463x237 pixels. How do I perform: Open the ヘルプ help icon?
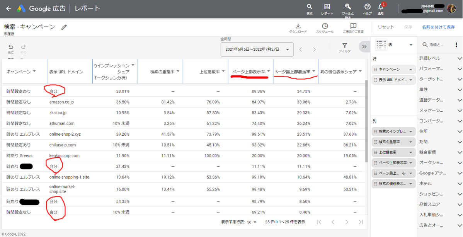point(367,7)
